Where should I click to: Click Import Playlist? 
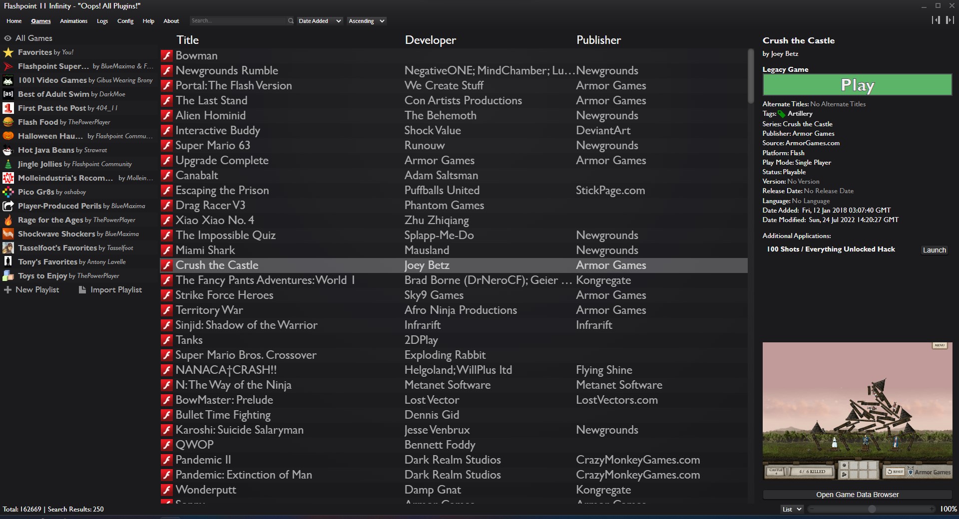pos(110,290)
